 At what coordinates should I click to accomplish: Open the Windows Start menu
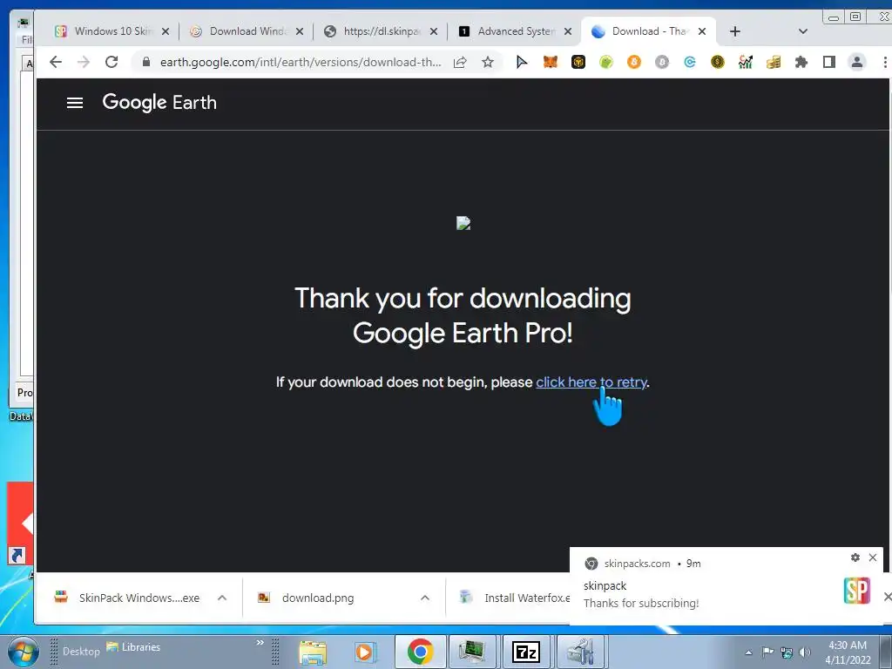(23, 652)
